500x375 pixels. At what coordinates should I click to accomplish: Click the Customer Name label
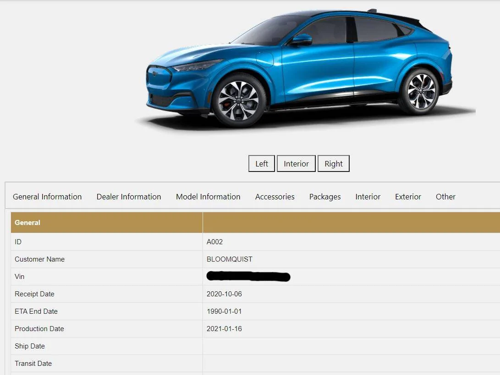[39, 259]
